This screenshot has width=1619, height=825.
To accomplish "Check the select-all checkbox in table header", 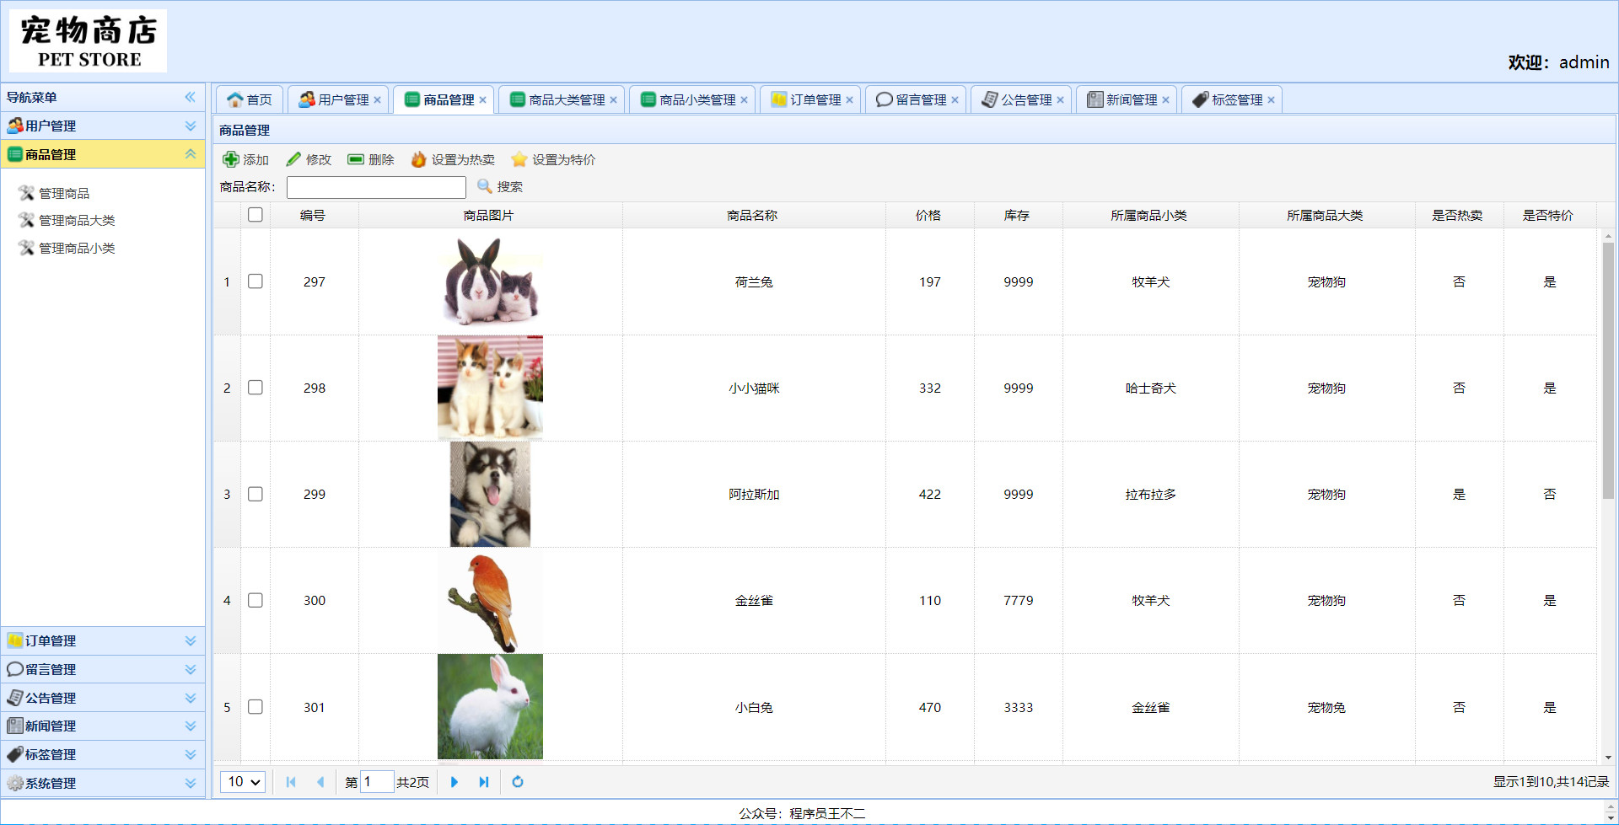I will click(x=255, y=215).
